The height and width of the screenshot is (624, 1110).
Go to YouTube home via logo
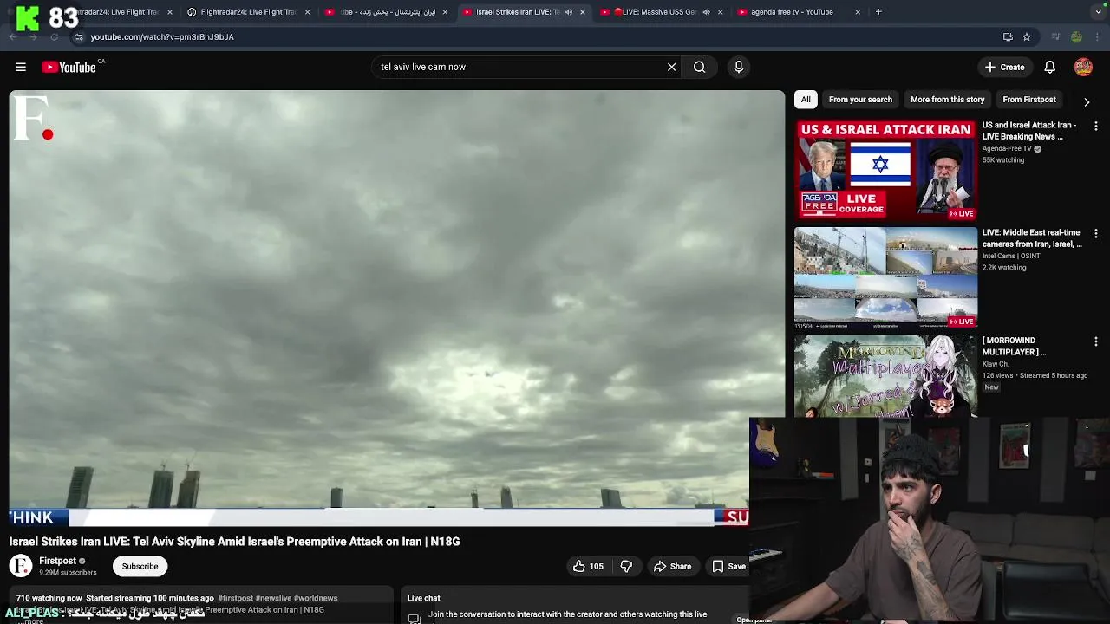coord(69,67)
